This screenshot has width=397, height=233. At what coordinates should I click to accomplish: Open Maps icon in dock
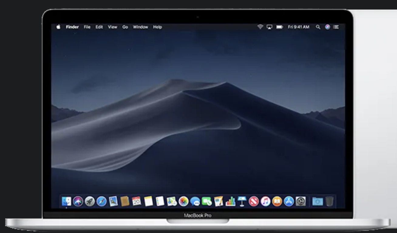point(172,201)
